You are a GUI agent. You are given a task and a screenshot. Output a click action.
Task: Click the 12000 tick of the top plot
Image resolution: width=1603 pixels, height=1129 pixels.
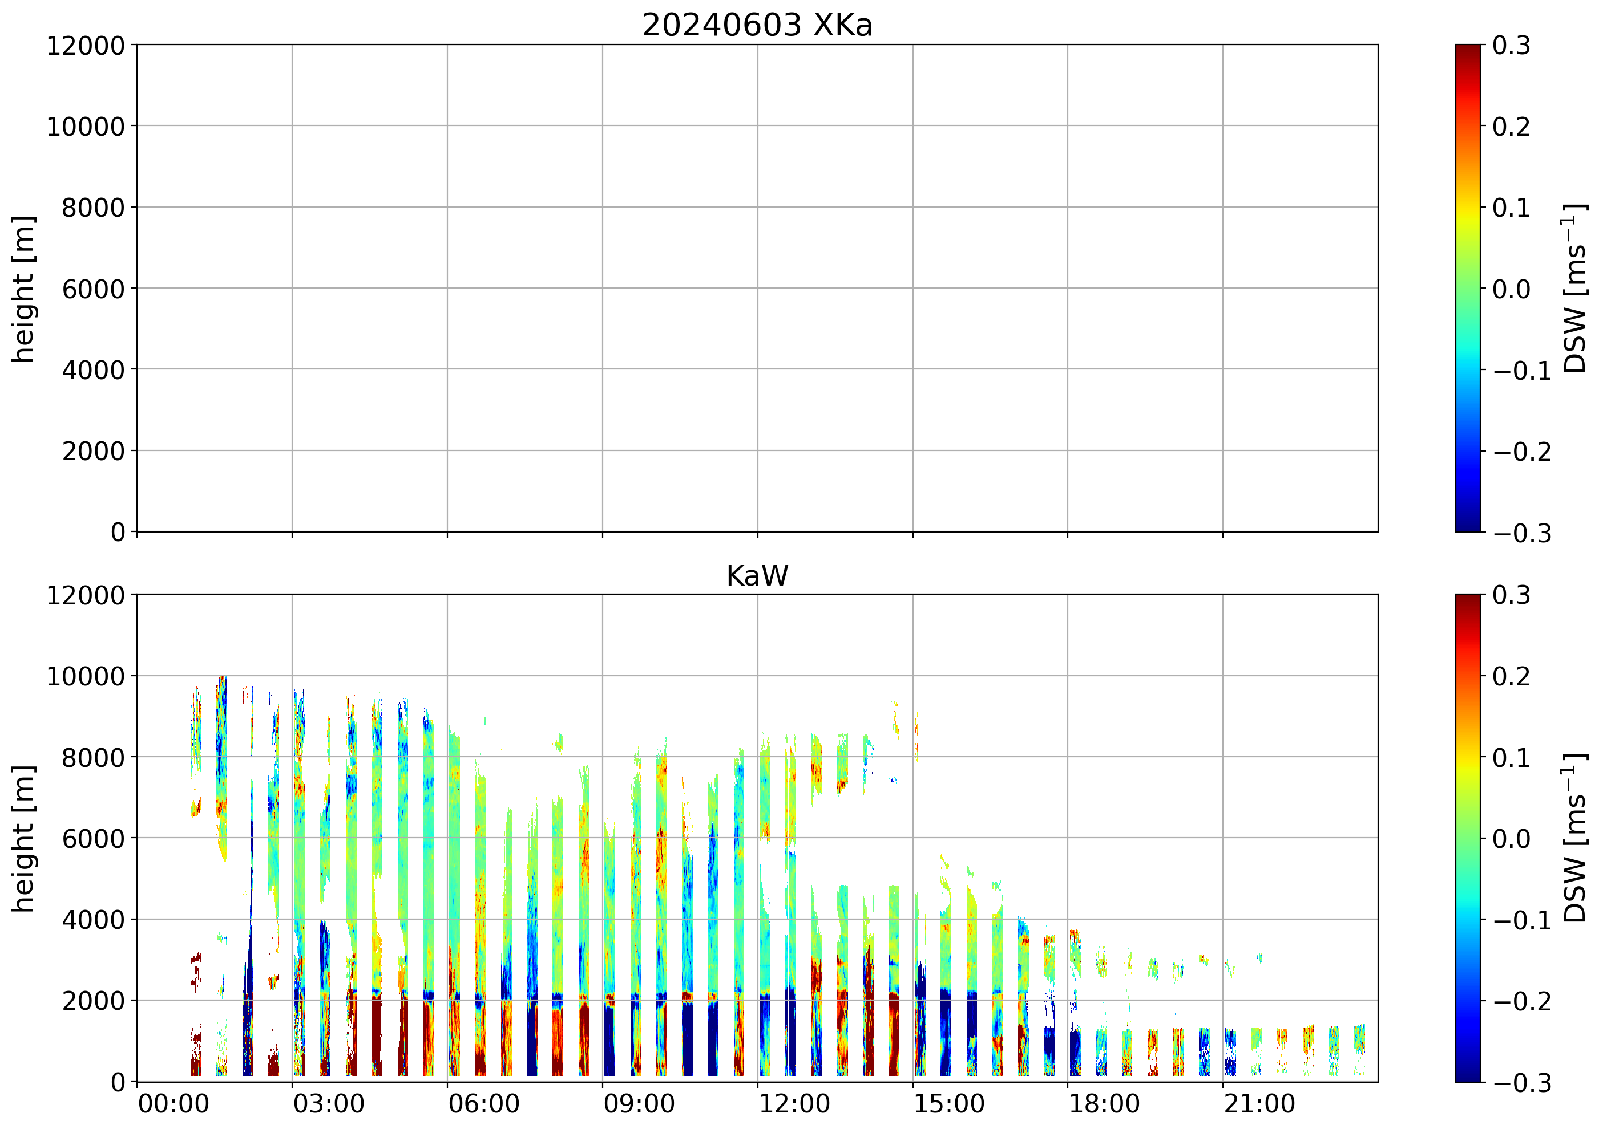[85, 46]
